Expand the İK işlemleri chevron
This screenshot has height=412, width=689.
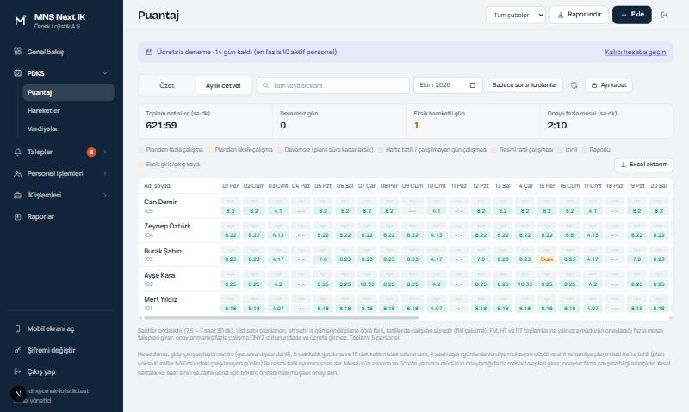pyautogui.click(x=105, y=196)
